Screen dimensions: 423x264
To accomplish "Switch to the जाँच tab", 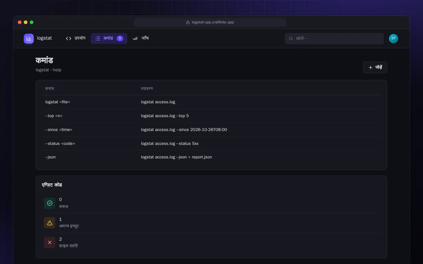I will [x=140, y=39].
